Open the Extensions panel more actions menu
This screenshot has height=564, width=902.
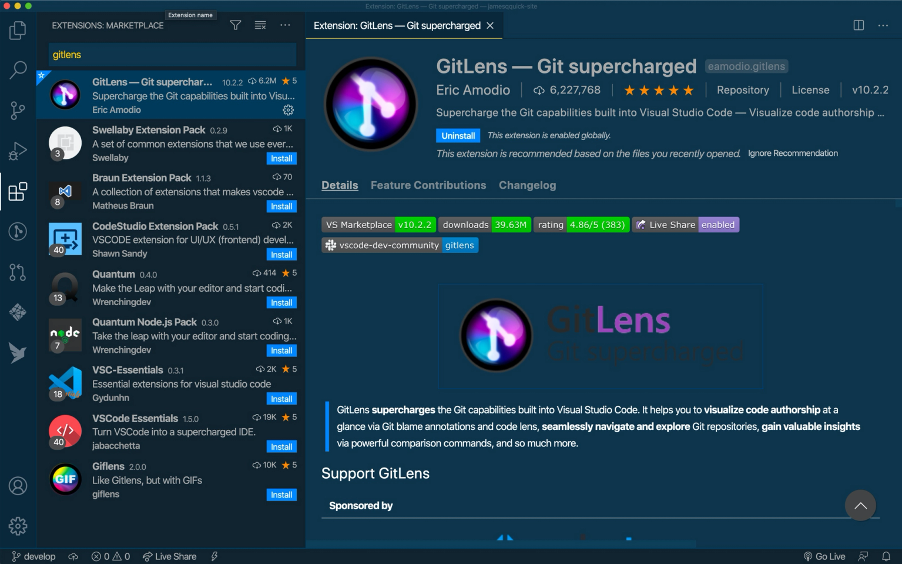[x=285, y=25]
